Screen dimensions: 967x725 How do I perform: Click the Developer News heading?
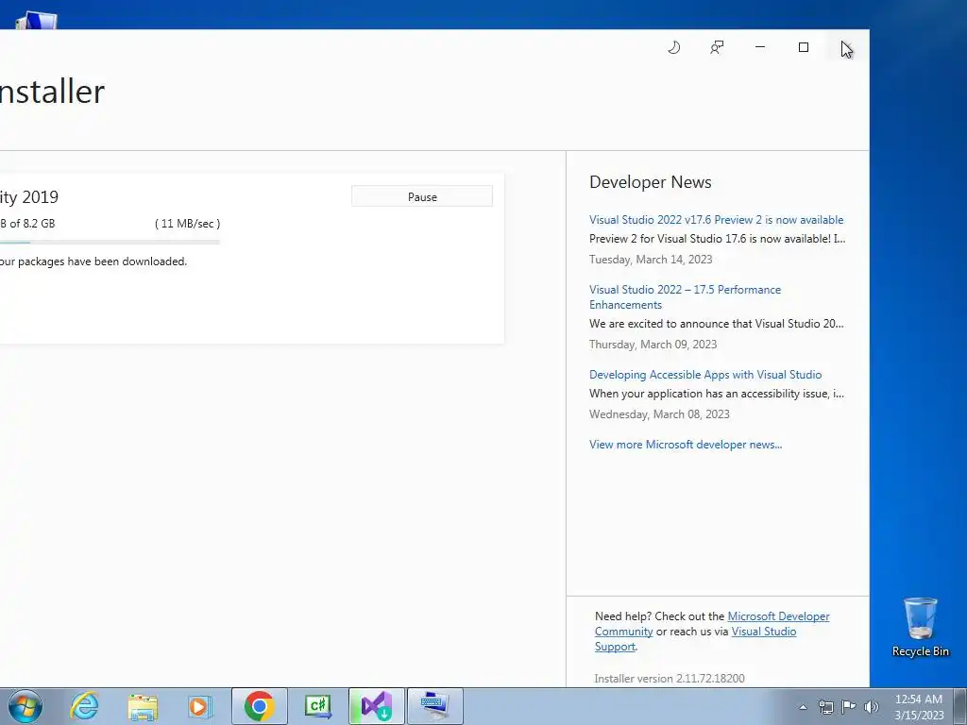coord(650,182)
